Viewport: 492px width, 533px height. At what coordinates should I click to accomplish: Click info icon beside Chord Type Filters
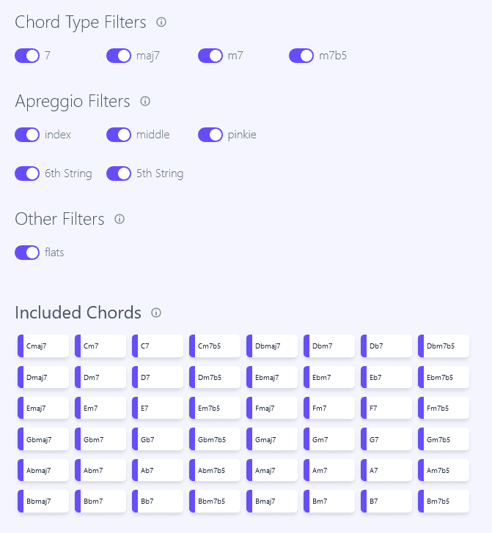[161, 23]
